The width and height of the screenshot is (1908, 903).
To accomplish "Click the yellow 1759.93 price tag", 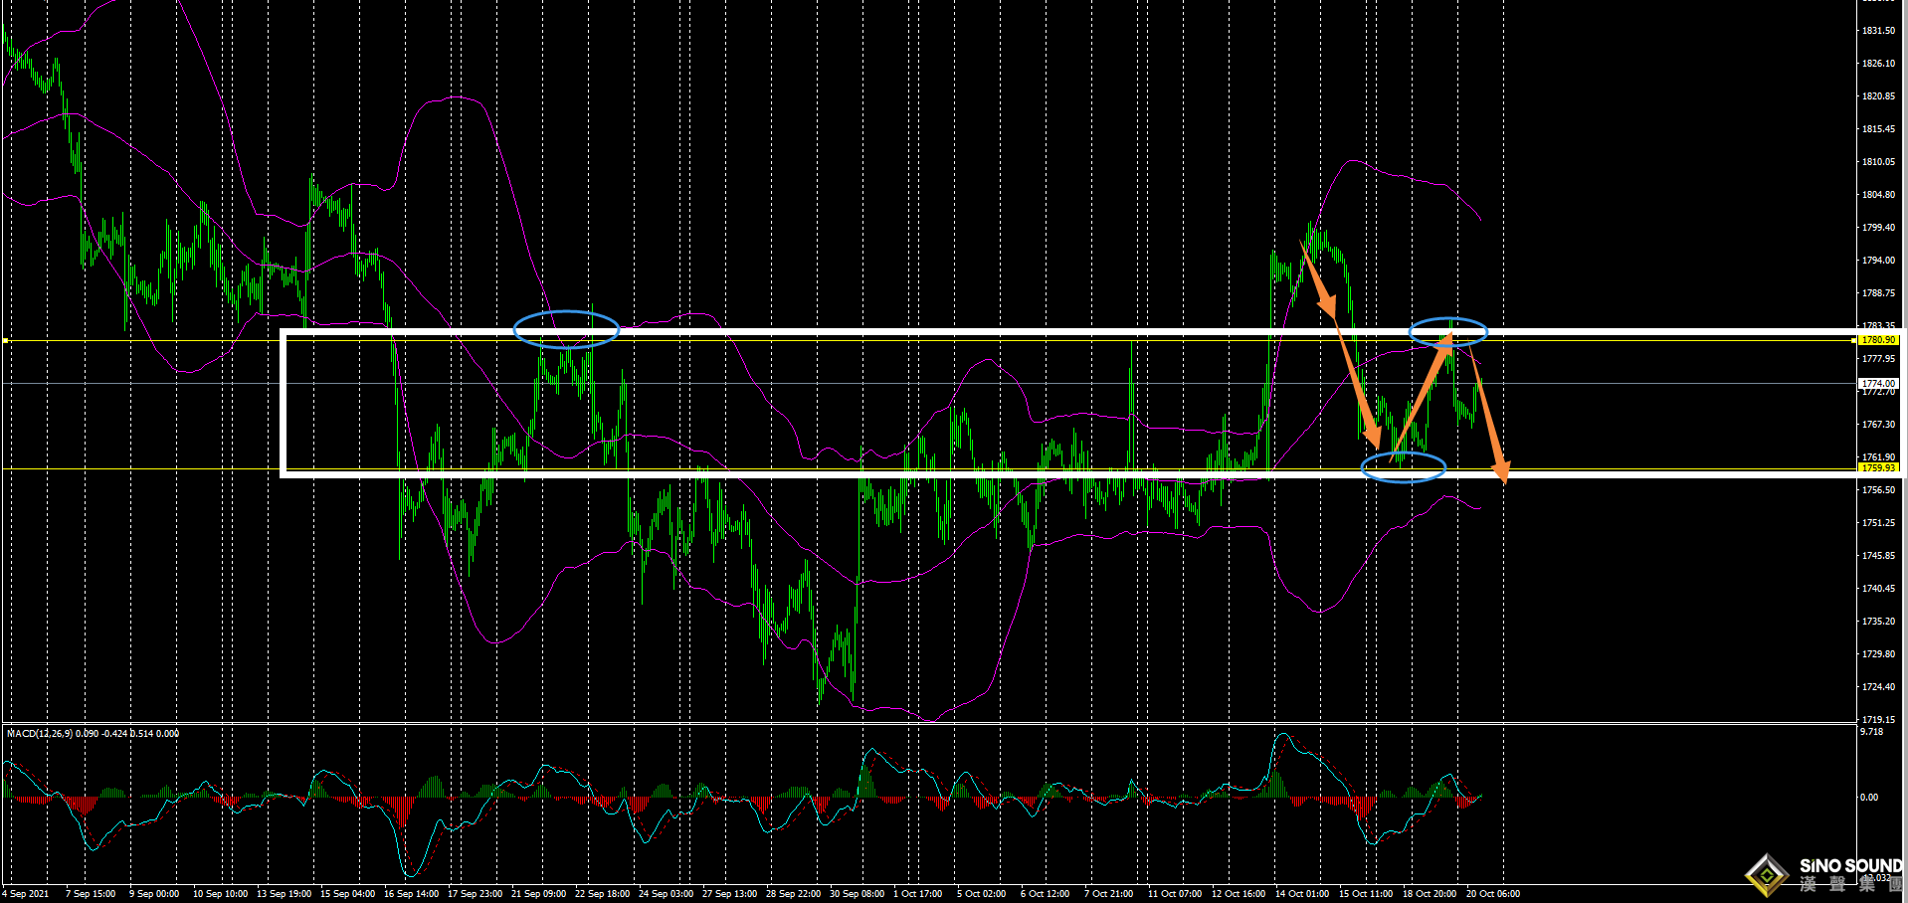I will (x=1878, y=467).
